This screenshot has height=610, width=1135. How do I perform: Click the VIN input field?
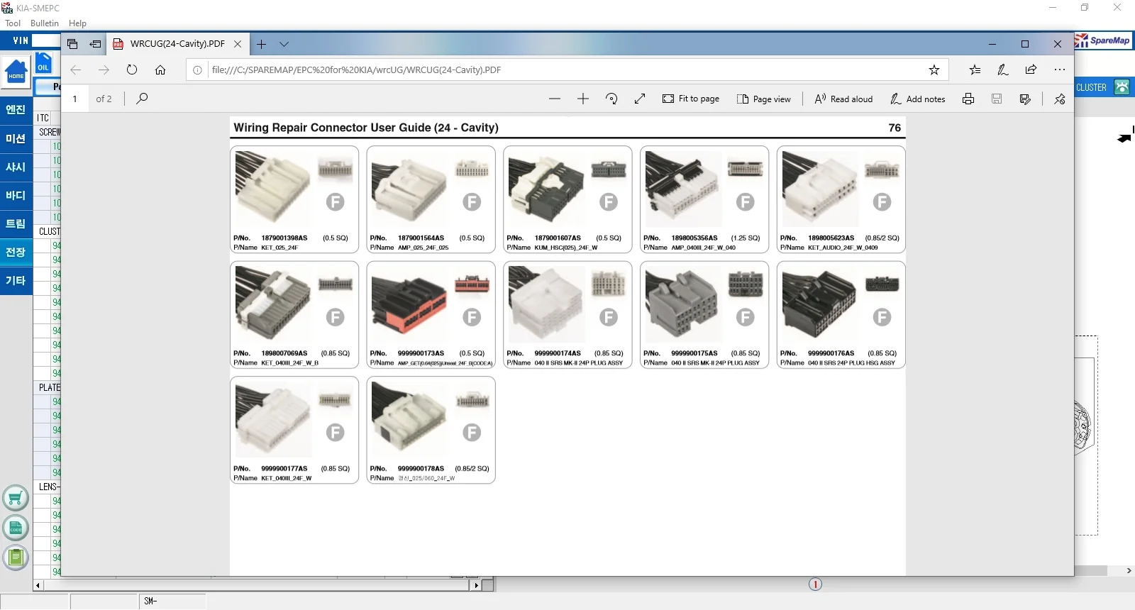pyautogui.click(x=45, y=40)
